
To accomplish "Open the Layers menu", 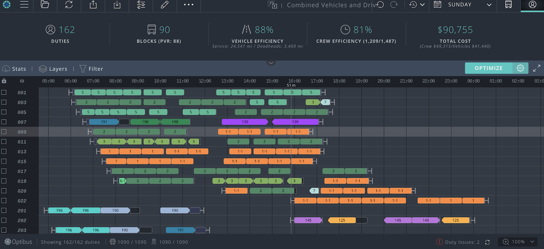I will [53, 69].
